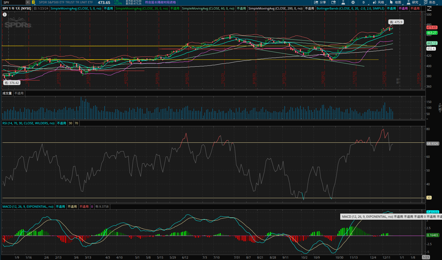Click the yellow link number 2 badge
The height and width of the screenshot is (260, 442).
(33, 2)
